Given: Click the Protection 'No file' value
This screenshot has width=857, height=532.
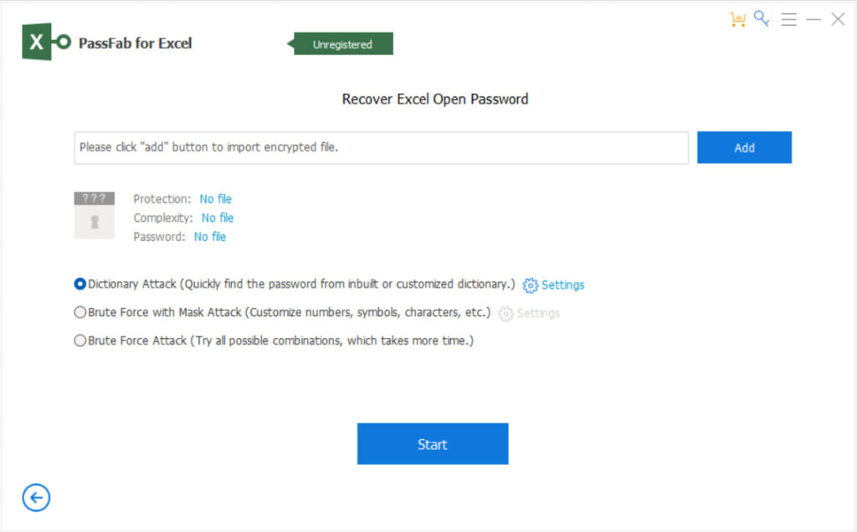Looking at the screenshot, I should (x=215, y=199).
